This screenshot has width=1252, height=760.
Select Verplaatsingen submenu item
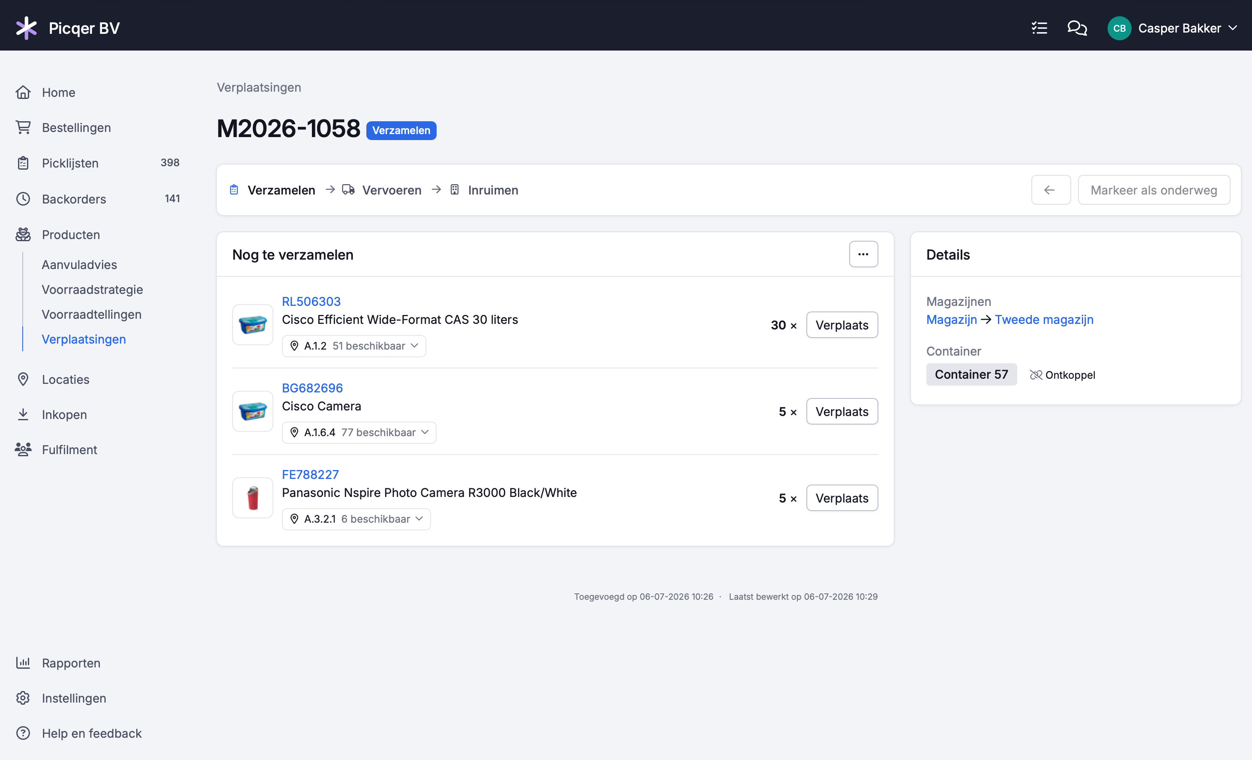84,339
